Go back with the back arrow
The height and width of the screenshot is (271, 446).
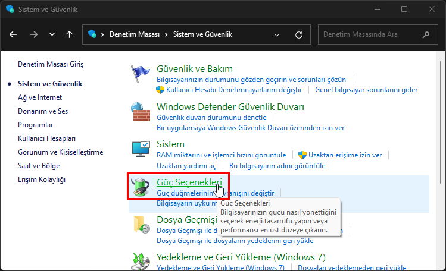(13, 34)
